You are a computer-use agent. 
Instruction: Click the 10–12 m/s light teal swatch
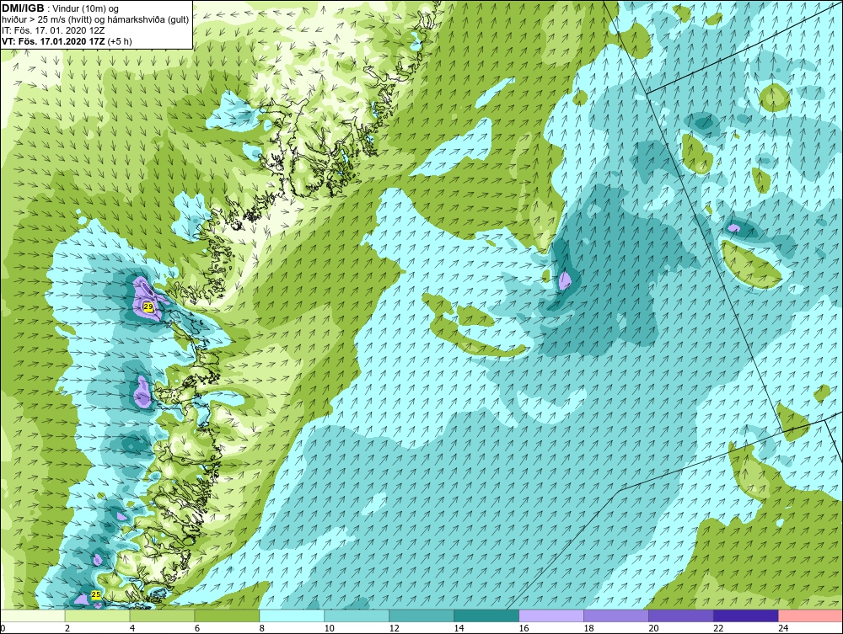357,615
